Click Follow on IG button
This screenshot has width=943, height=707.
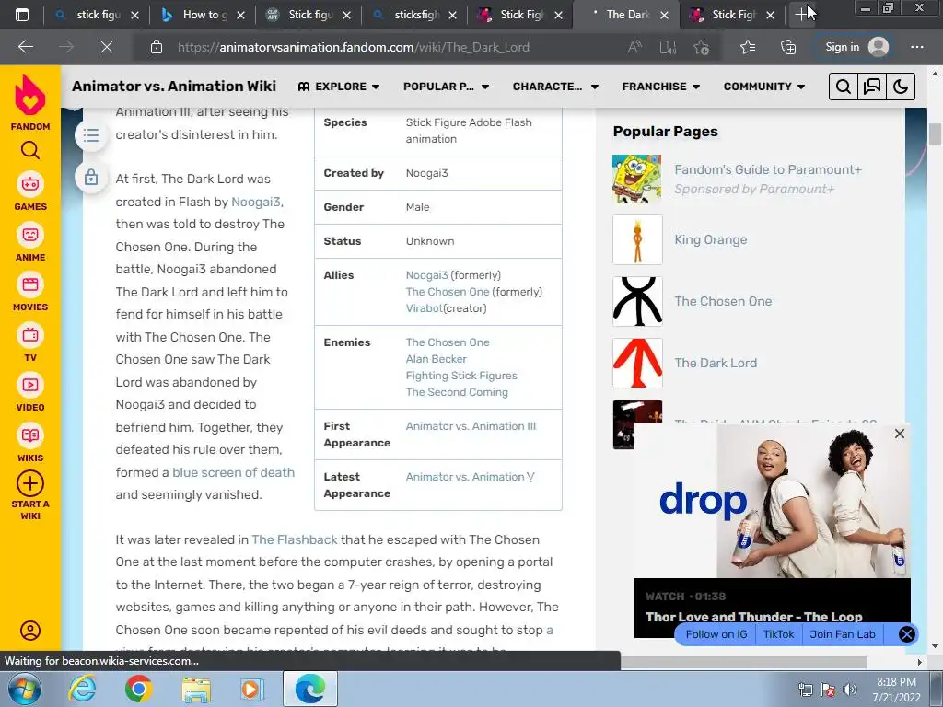click(716, 634)
